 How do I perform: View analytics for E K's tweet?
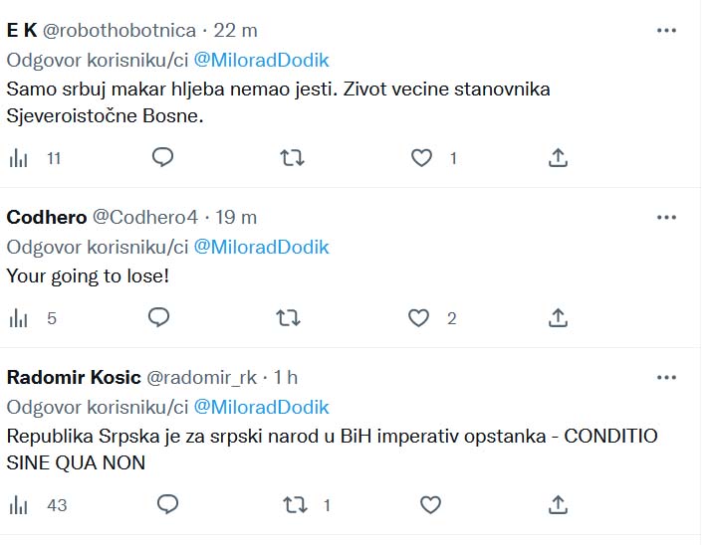[x=18, y=157]
